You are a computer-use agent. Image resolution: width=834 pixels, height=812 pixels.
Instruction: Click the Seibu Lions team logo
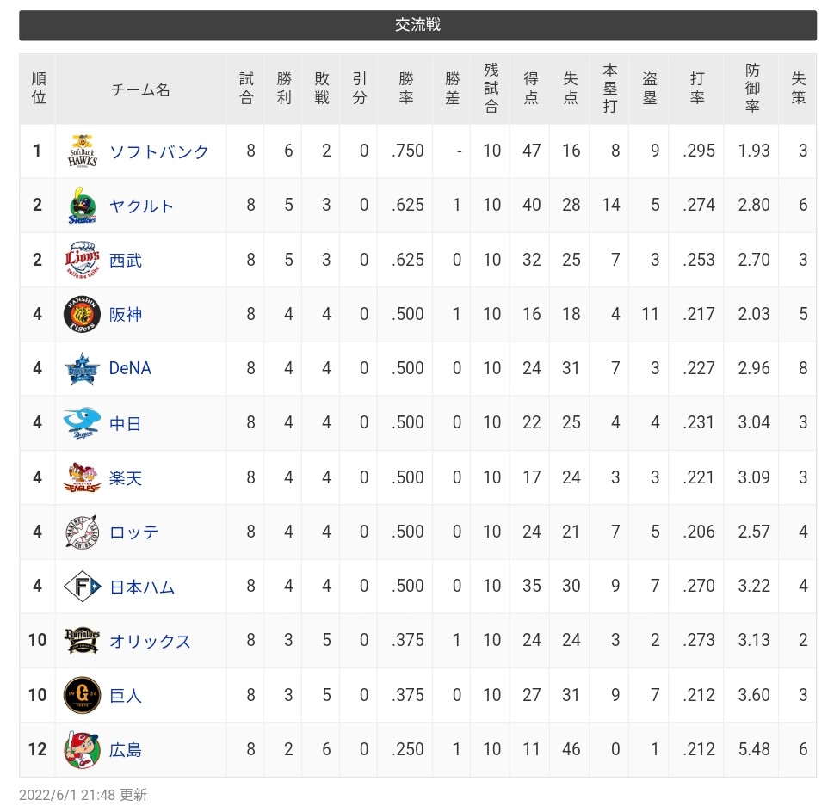pos(83,260)
